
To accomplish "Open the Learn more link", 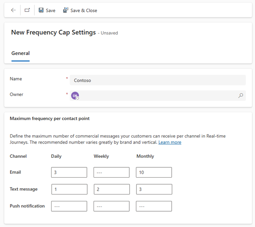I will point(170,142).
